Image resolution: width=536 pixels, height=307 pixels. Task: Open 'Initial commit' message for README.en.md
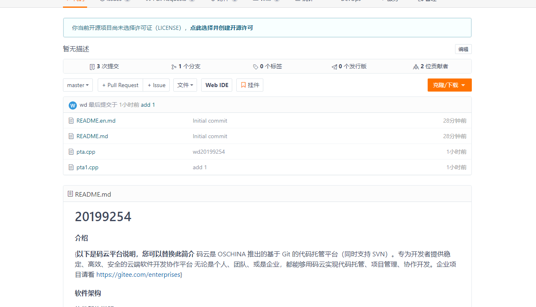tap(210, 121)
